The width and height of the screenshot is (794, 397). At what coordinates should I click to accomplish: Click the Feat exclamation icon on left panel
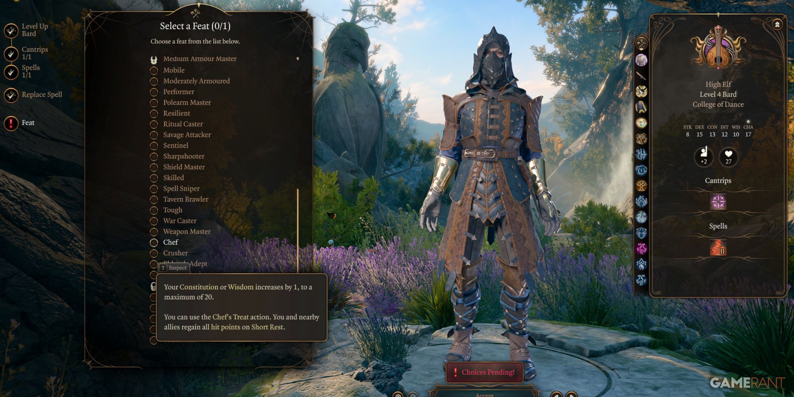(12, 123)
